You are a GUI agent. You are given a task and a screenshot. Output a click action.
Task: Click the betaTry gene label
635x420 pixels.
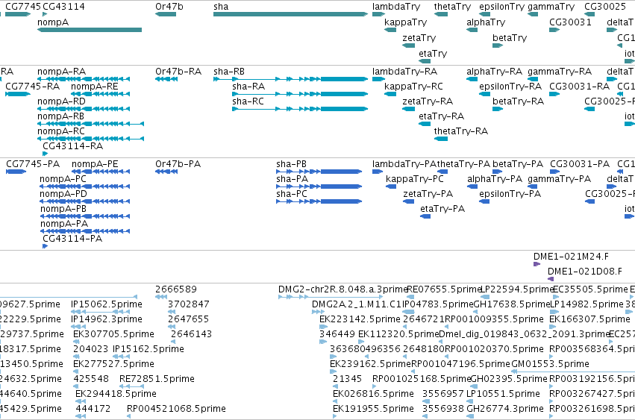510,37
